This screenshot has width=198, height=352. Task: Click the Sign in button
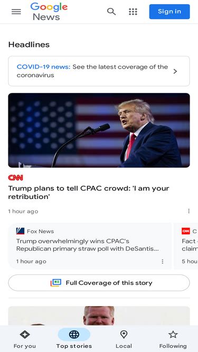[169, 12]
